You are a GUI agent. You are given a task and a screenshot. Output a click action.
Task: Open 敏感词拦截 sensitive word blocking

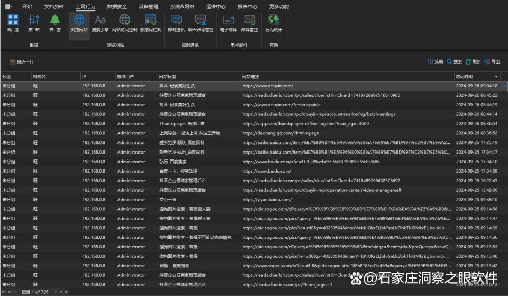coord(151,23)
